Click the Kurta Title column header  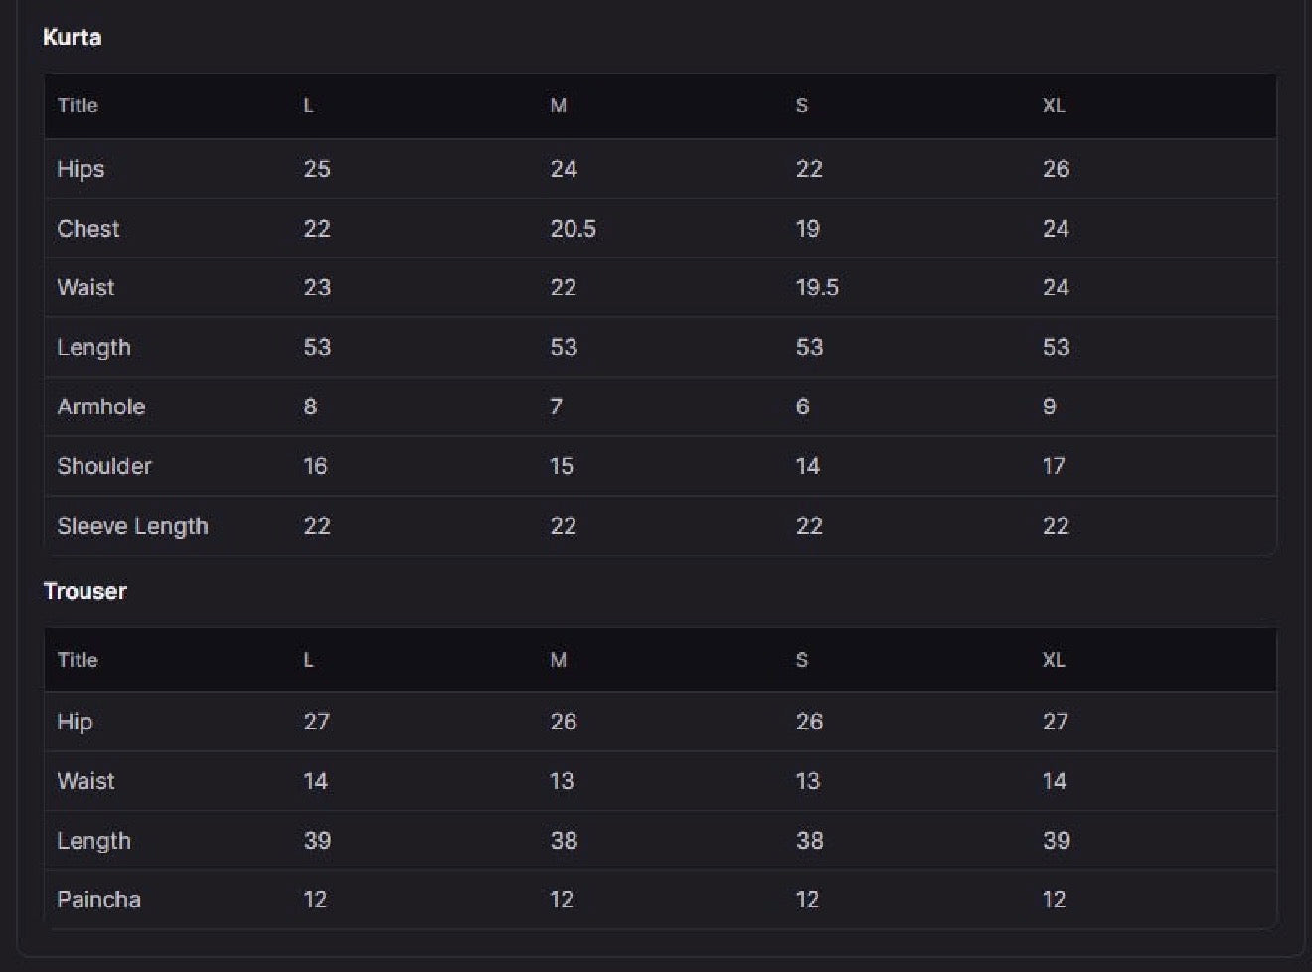click(78, 105)
